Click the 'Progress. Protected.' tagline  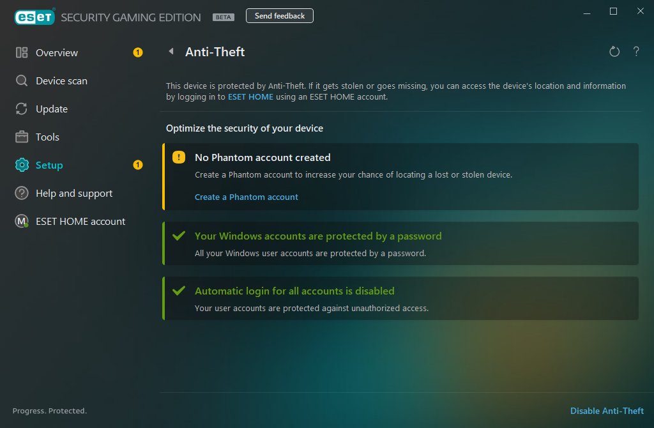tap(50, 411)
